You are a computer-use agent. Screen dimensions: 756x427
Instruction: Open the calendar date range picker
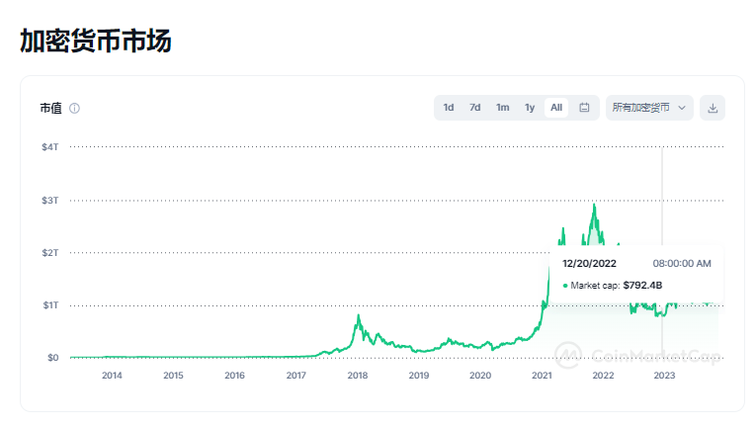coord(584,108)
